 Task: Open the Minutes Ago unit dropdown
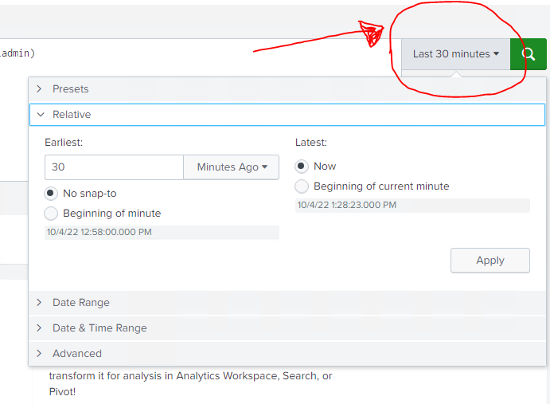(232, 167)
